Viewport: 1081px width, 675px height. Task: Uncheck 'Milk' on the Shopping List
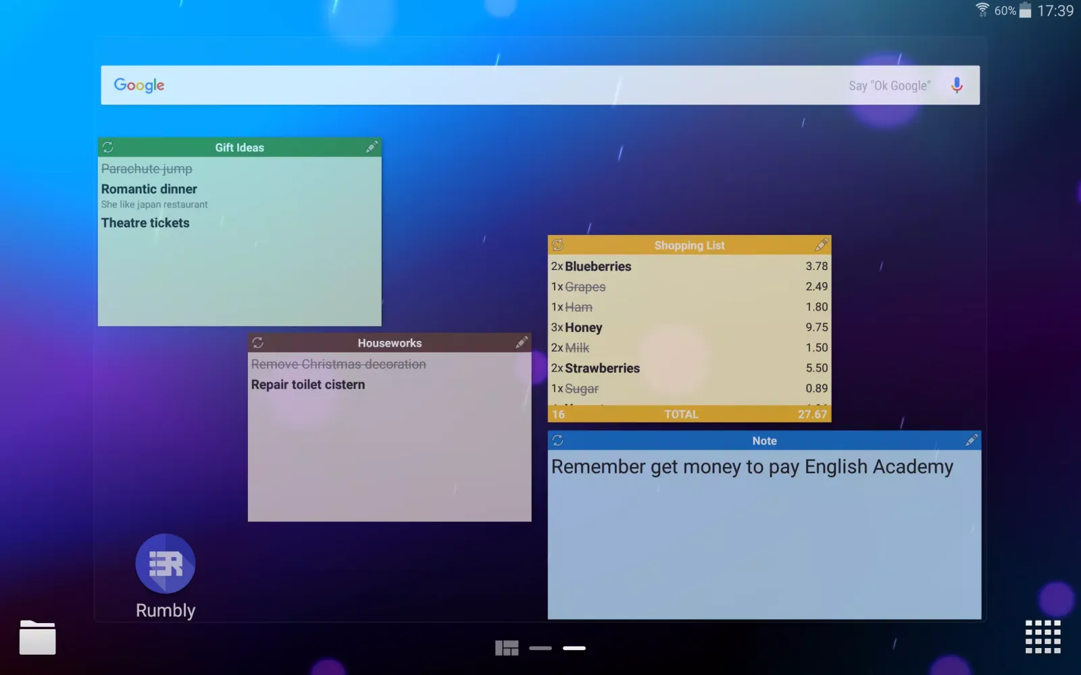579,348
